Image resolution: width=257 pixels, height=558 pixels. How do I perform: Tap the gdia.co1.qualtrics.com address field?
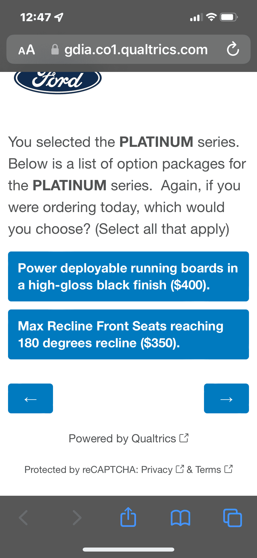[x=136, y=50]
